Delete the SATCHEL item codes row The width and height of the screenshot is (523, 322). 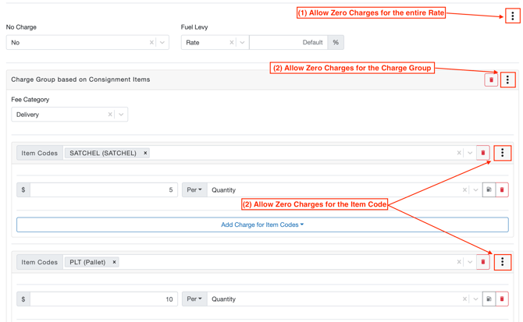point(483,153)
